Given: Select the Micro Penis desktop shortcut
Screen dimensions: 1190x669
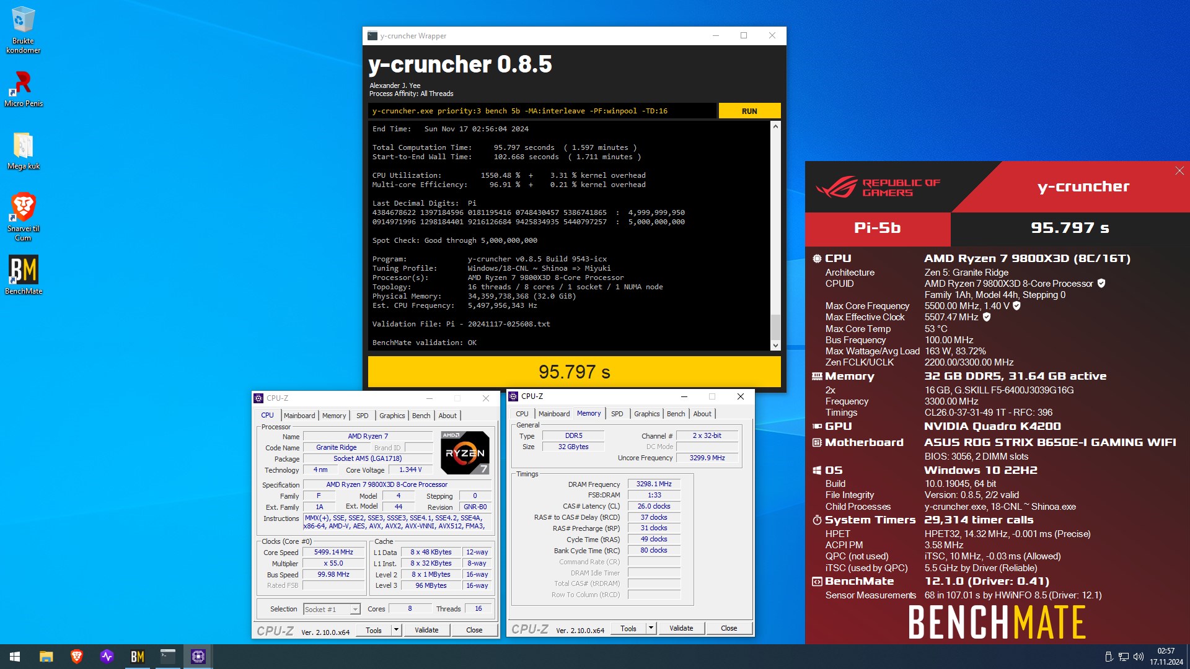Looking at the screenshot, I should click(x=23, y=89).
